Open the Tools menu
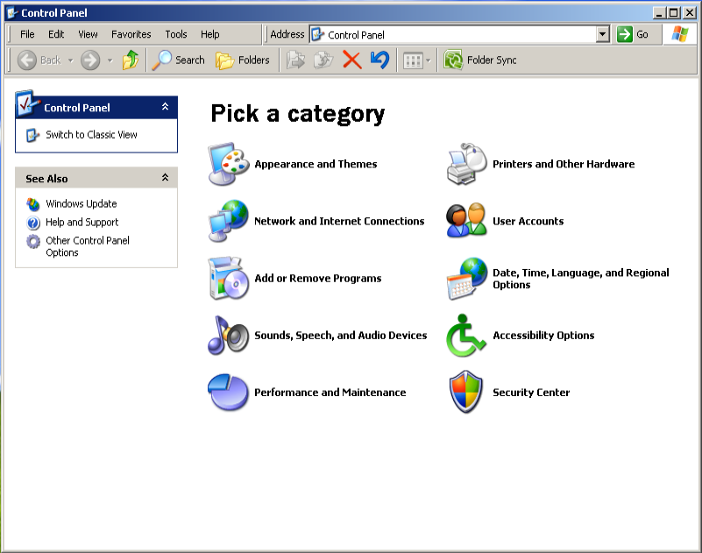This screenshot has height=553, width=702. click(x=176, y=34)
